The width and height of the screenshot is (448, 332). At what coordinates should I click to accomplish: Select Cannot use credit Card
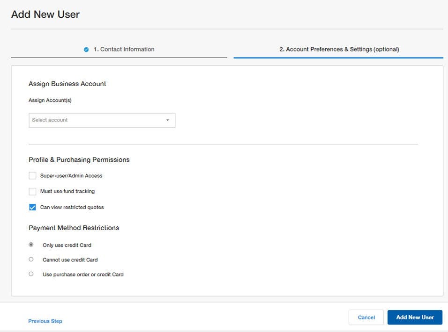[x=31, y=259]
